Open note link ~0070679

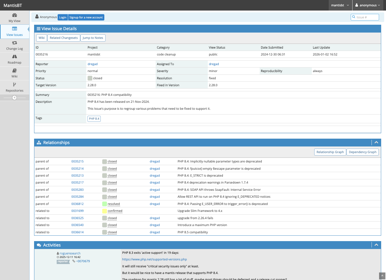click(x=83, y=261)
